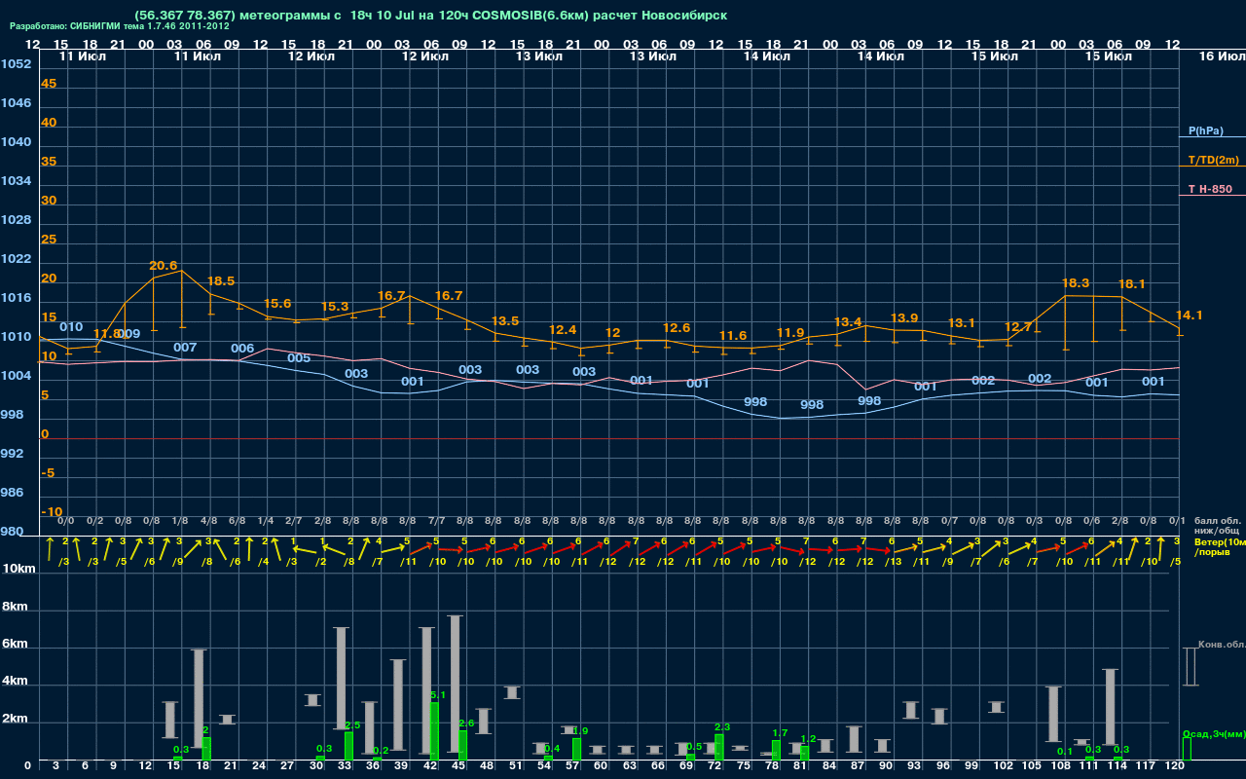Click the 7/7 cloud cover value

tap(436, 522)
